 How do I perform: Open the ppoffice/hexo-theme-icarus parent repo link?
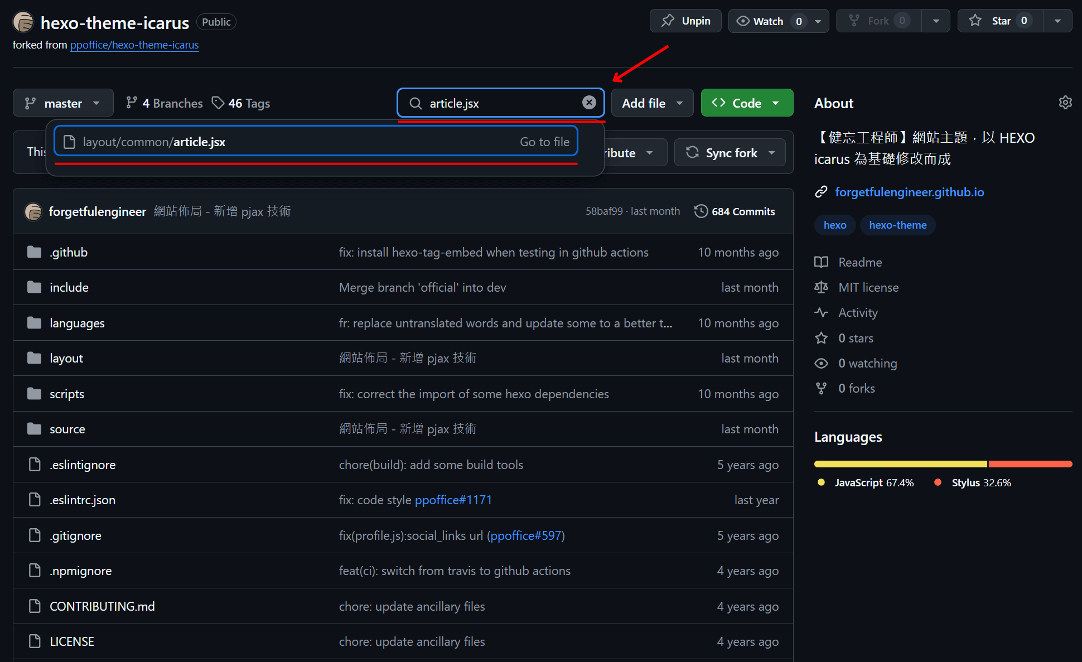[134, 45]
